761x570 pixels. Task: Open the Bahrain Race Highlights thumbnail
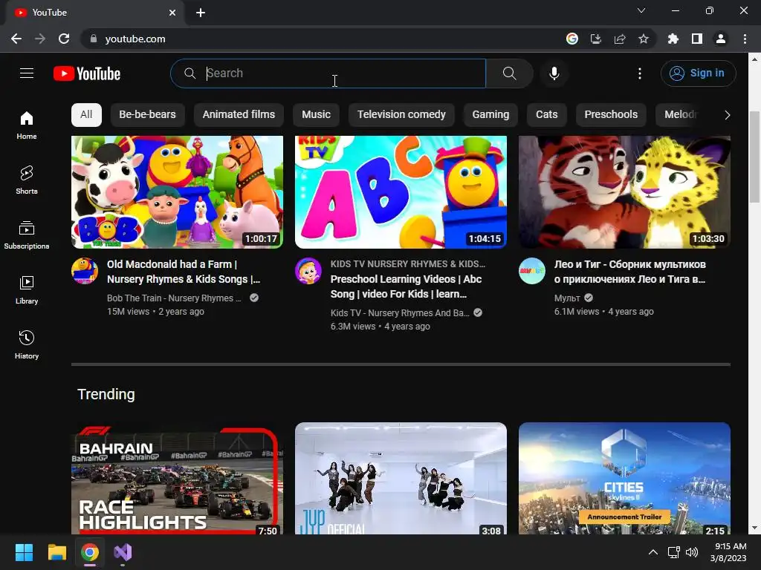tap(177, 479)
